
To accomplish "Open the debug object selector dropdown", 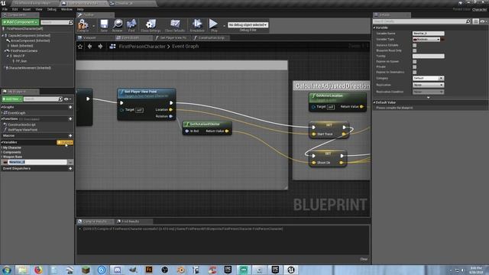I will (248, 24).
